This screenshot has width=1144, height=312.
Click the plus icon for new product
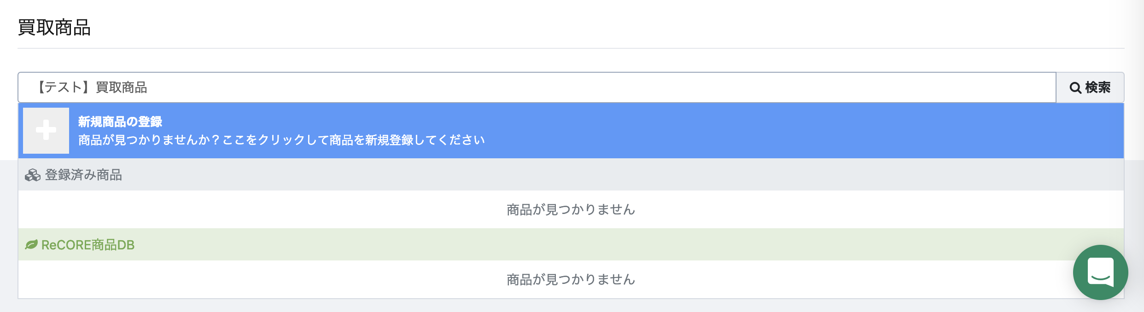click(46, 130)
